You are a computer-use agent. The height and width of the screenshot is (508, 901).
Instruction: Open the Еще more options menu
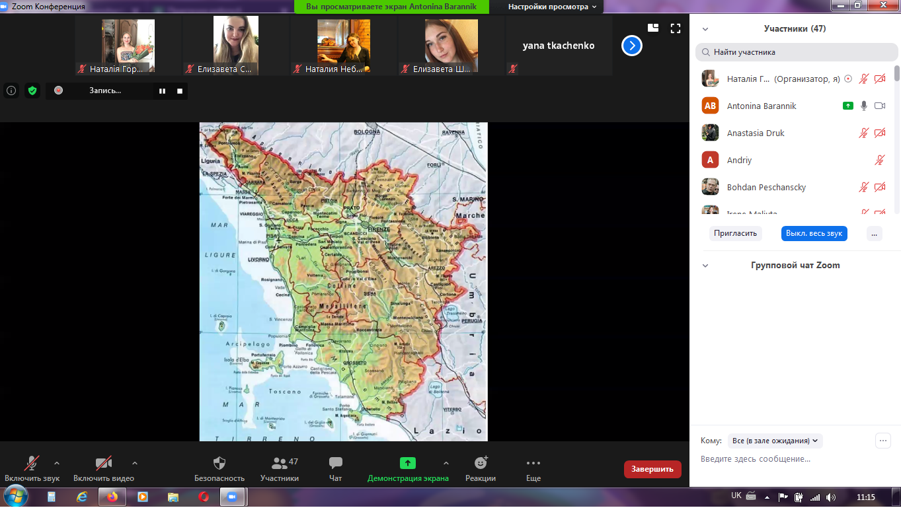pyautogui.click(x=533, y=468)
